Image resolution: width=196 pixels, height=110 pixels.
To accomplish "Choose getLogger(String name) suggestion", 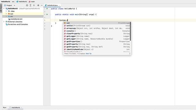I will pyautogui.click(x=97, y=36).
